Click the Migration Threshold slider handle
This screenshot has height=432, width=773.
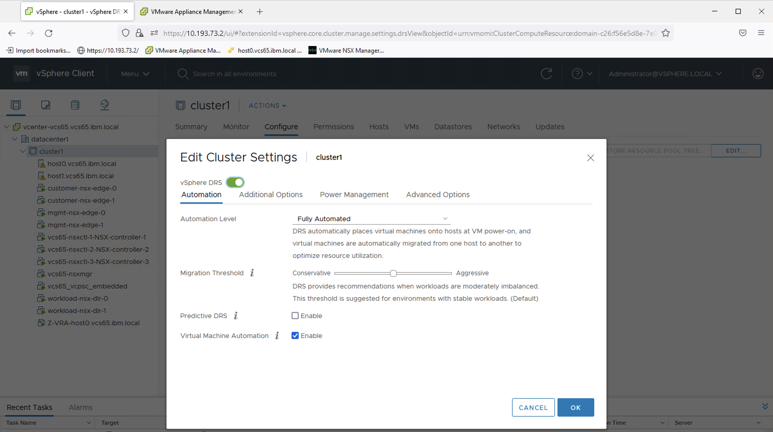coord(393,273)
